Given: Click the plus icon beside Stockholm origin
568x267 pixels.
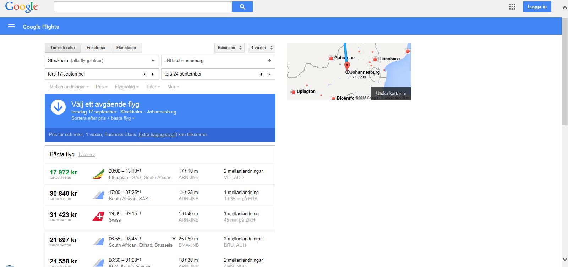Looking at the screenshot, I should [153, 61].
